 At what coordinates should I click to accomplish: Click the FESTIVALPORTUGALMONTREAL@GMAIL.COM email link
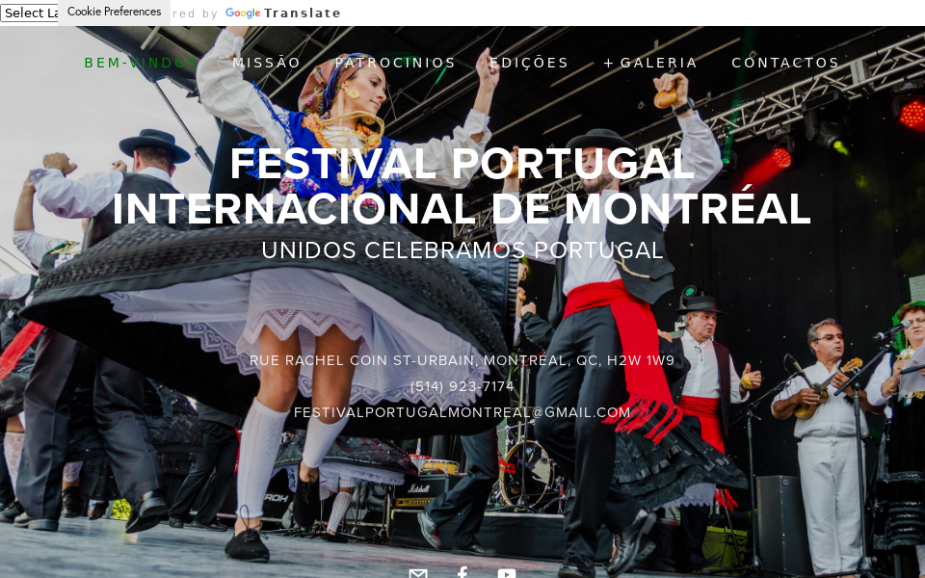[x=462, y=411]
